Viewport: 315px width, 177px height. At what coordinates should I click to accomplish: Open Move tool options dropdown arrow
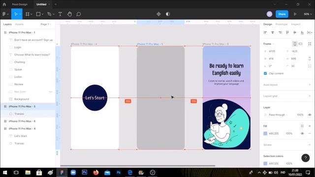coord(20,14)
